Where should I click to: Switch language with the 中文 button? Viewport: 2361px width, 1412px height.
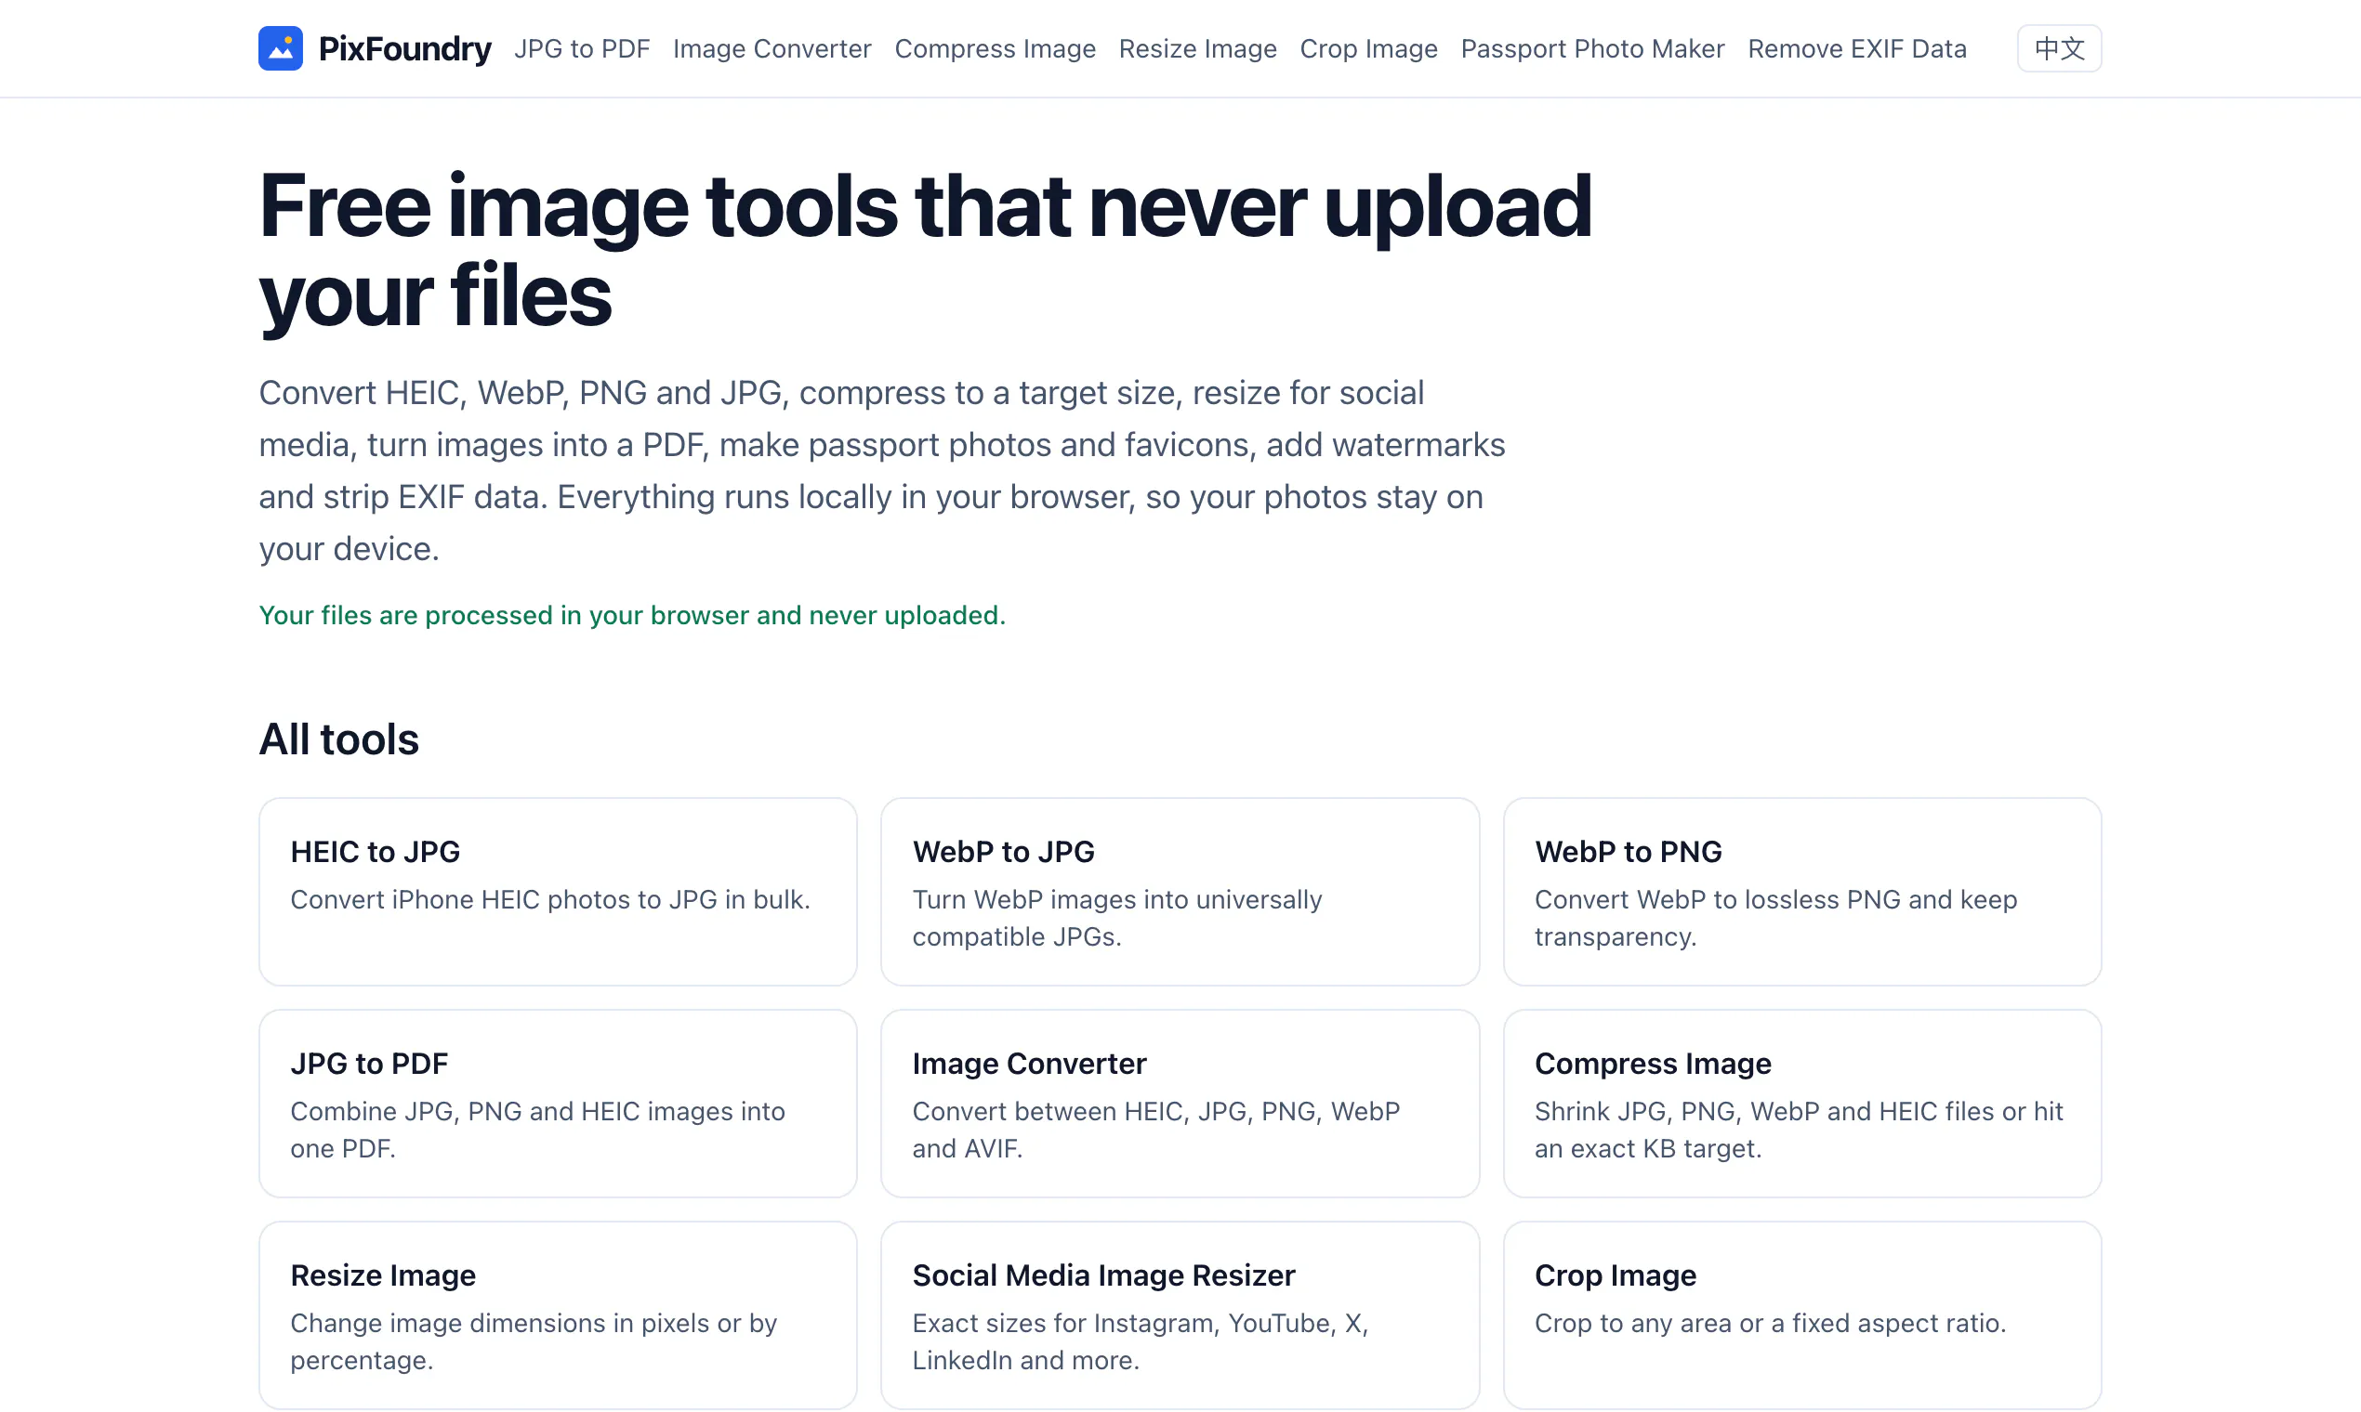pos(2059,48)
